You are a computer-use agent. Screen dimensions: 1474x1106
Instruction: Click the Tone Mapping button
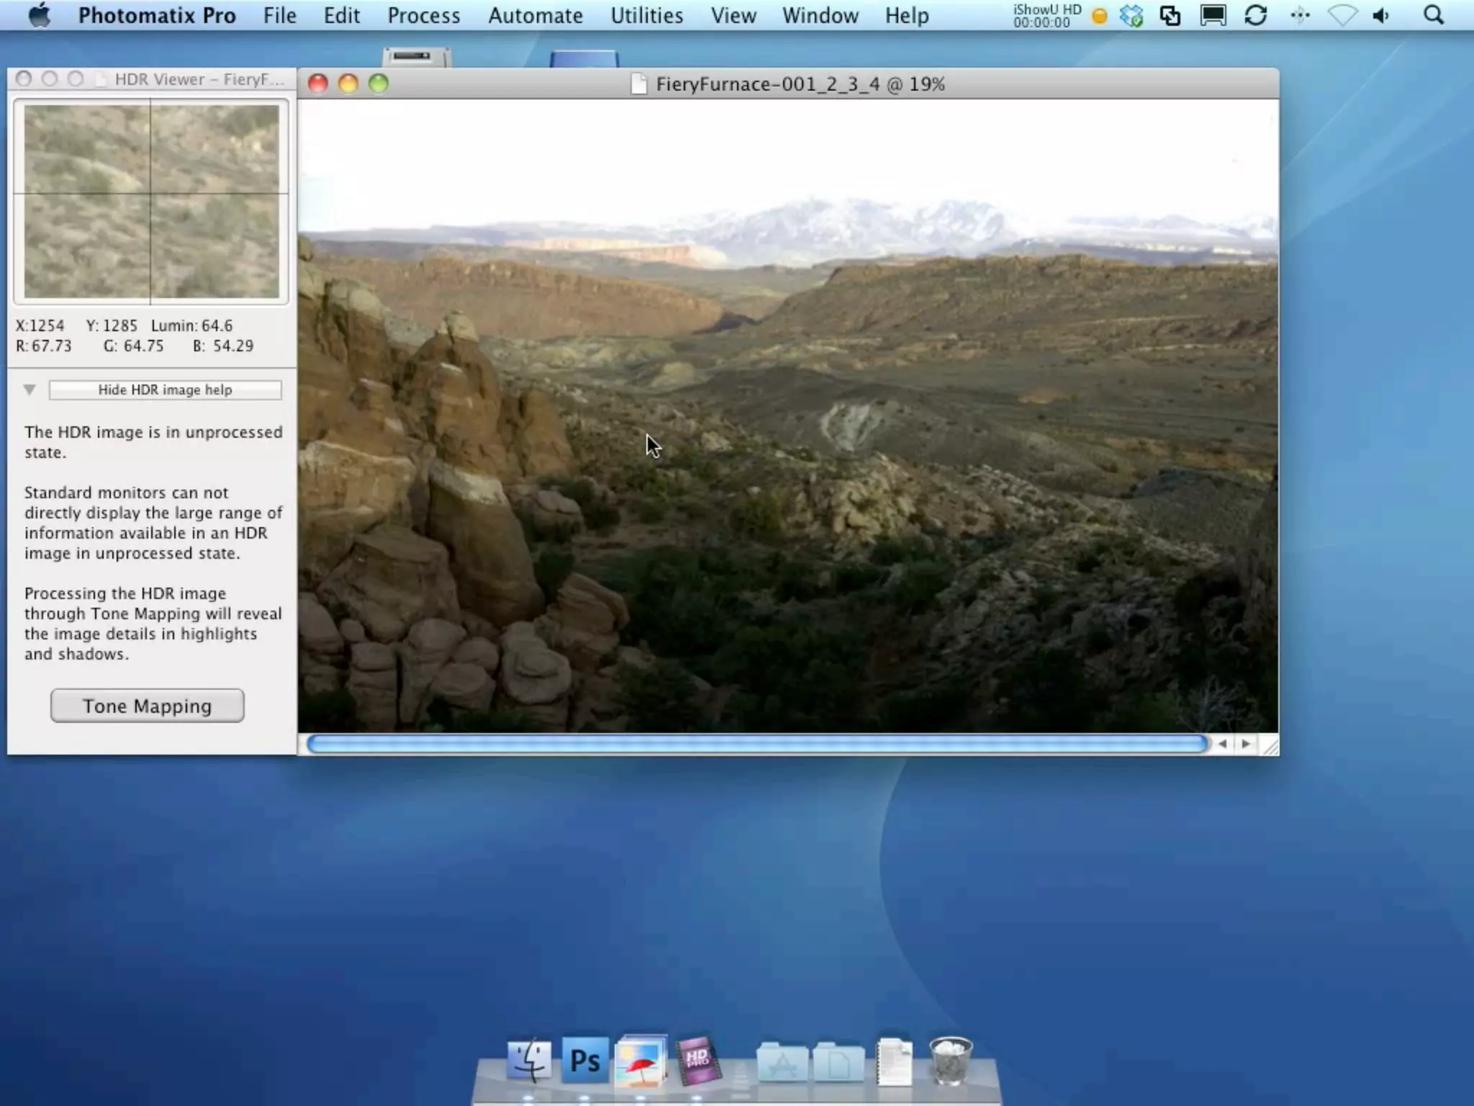147,706
